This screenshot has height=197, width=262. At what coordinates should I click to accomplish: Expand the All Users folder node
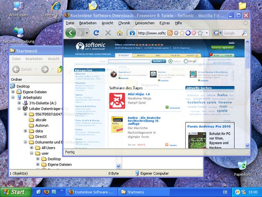(32, 148)
